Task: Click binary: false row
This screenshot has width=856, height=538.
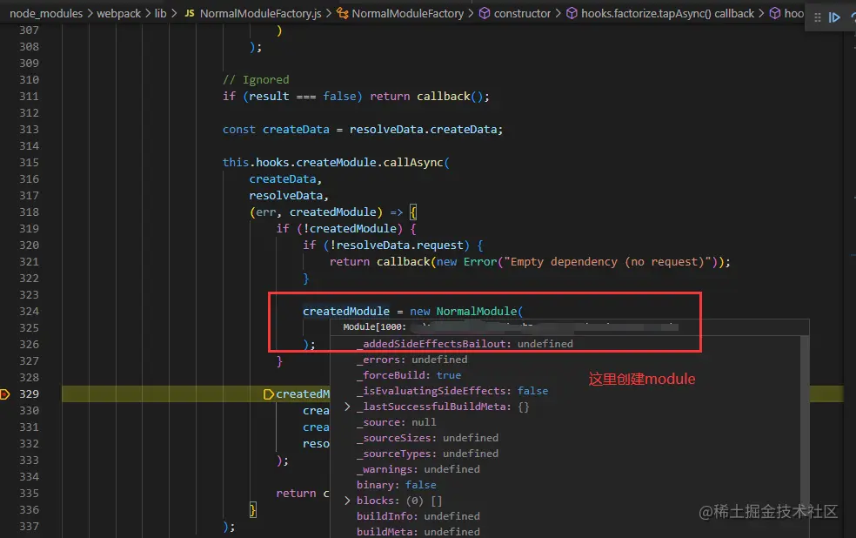Action: click(x=396, y=485)
